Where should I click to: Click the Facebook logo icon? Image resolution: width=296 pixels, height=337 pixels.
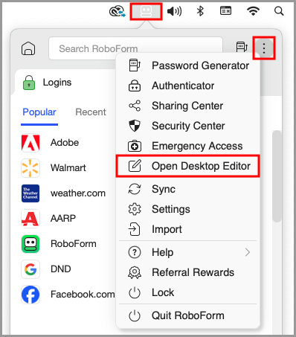pos(30,295)
